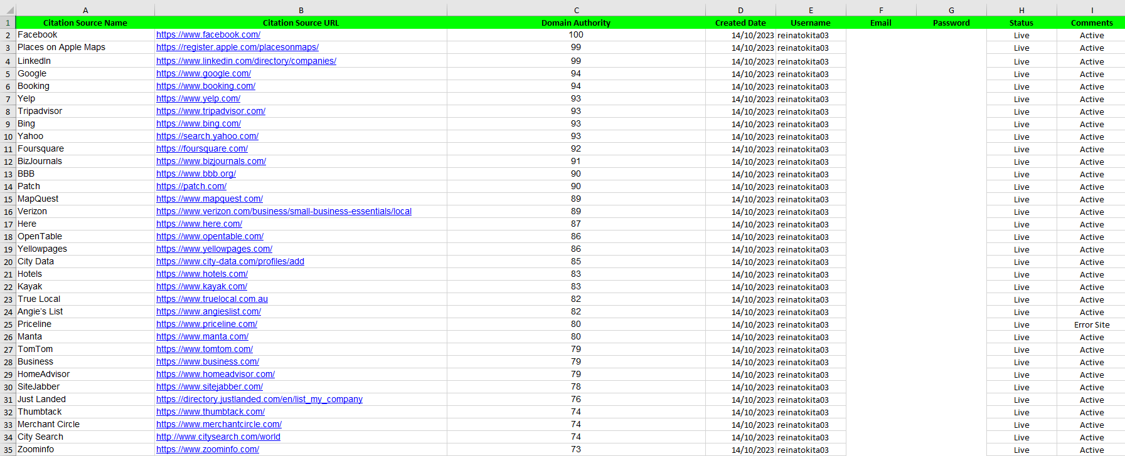Screen dimensions: 1125x456
Task: Click the created date in the Yelp row
Action: pos(740,99)
